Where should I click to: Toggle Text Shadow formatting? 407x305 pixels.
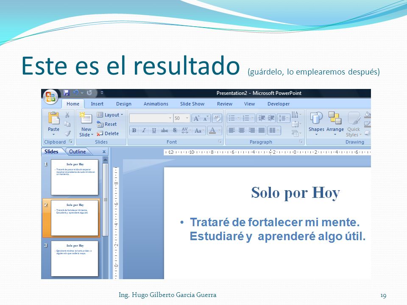click(x=174, y=130)
